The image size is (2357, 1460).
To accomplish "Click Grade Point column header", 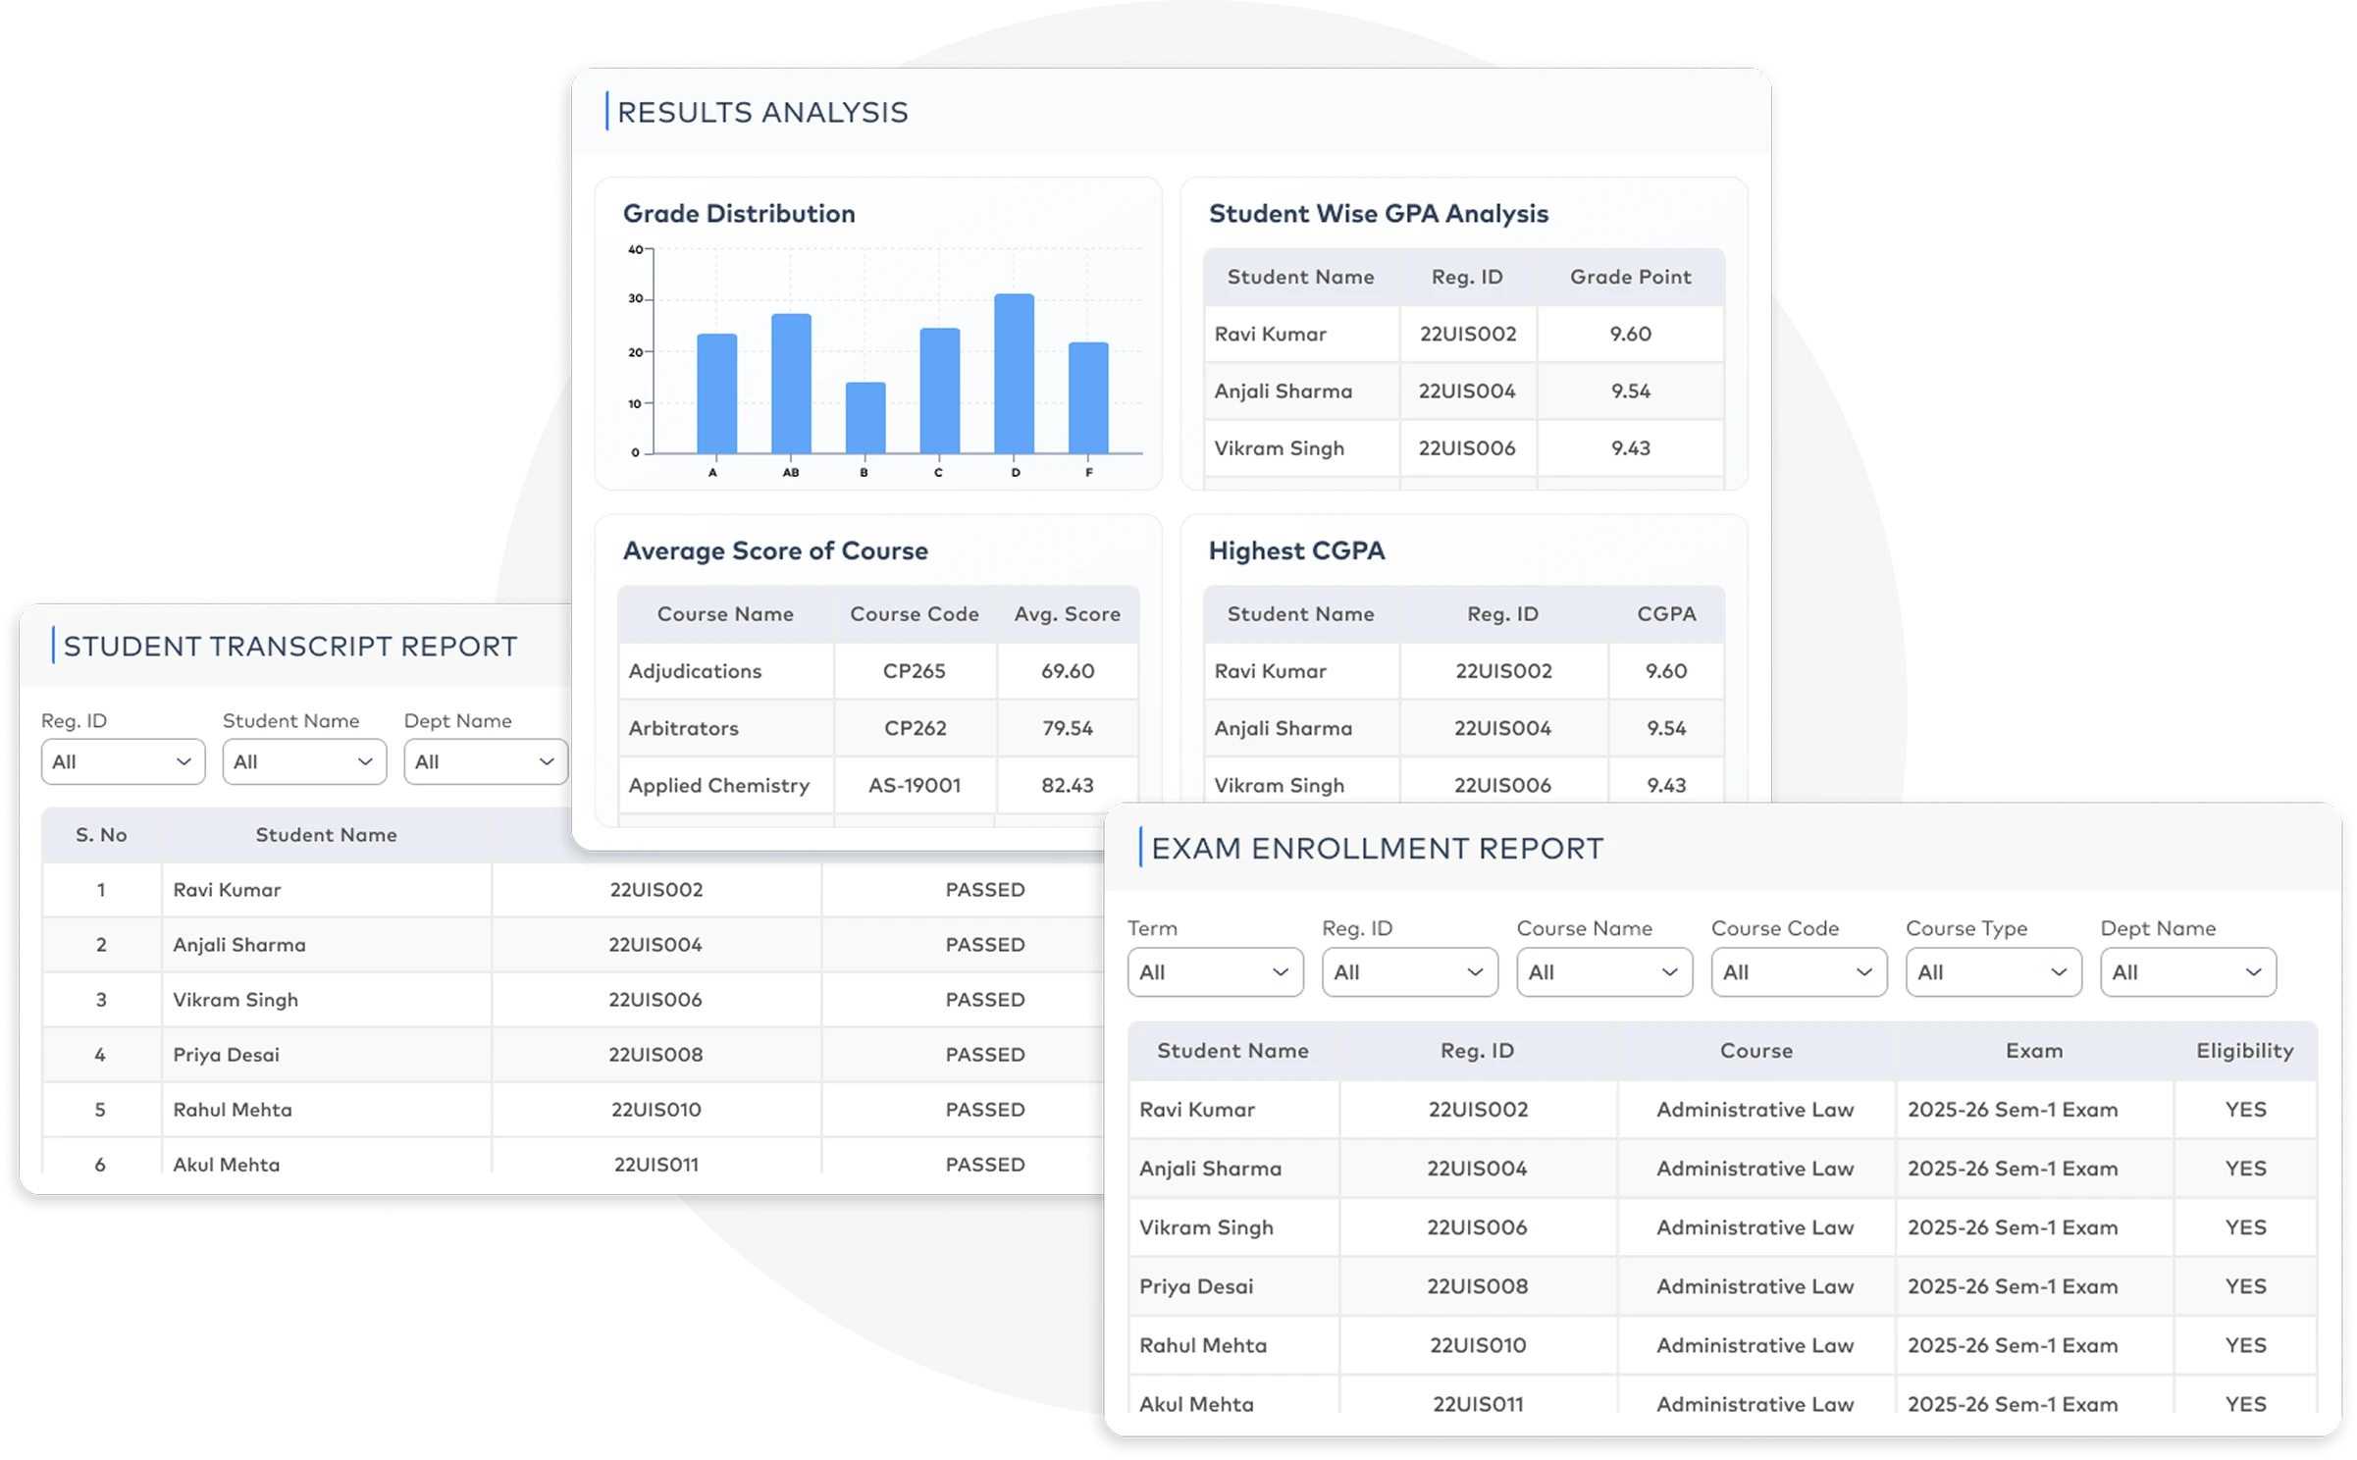I will pyautogui.click(x=1630, y=277).
